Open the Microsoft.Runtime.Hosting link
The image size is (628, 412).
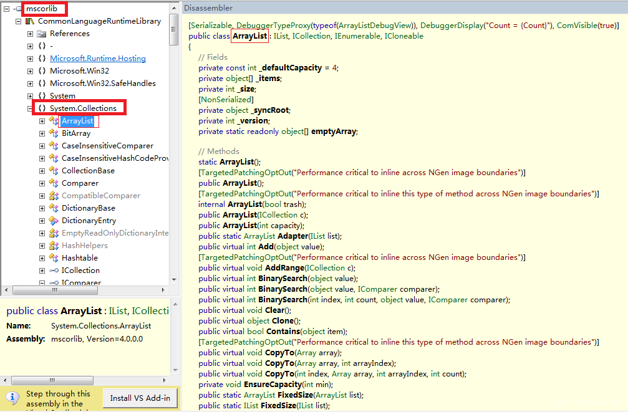coord(98,59)
